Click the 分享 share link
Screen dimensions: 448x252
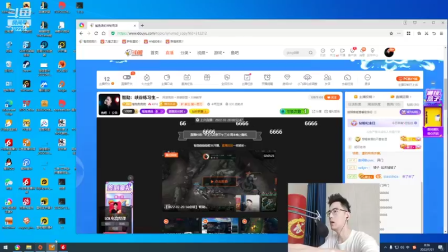(317, 111)
